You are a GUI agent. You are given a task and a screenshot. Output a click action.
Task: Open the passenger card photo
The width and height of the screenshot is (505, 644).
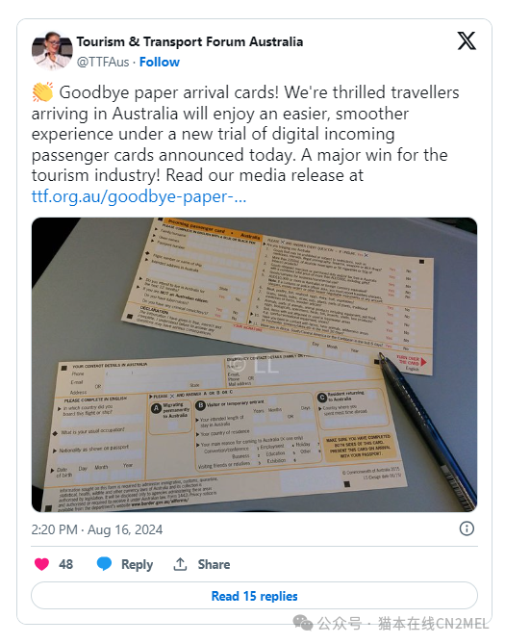pos(254,365)
